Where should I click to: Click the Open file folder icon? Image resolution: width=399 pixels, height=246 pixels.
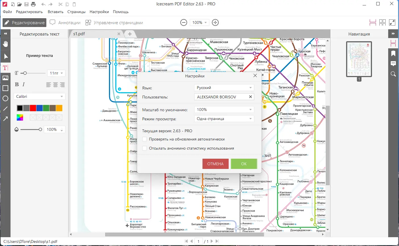[x=19, y=4]
